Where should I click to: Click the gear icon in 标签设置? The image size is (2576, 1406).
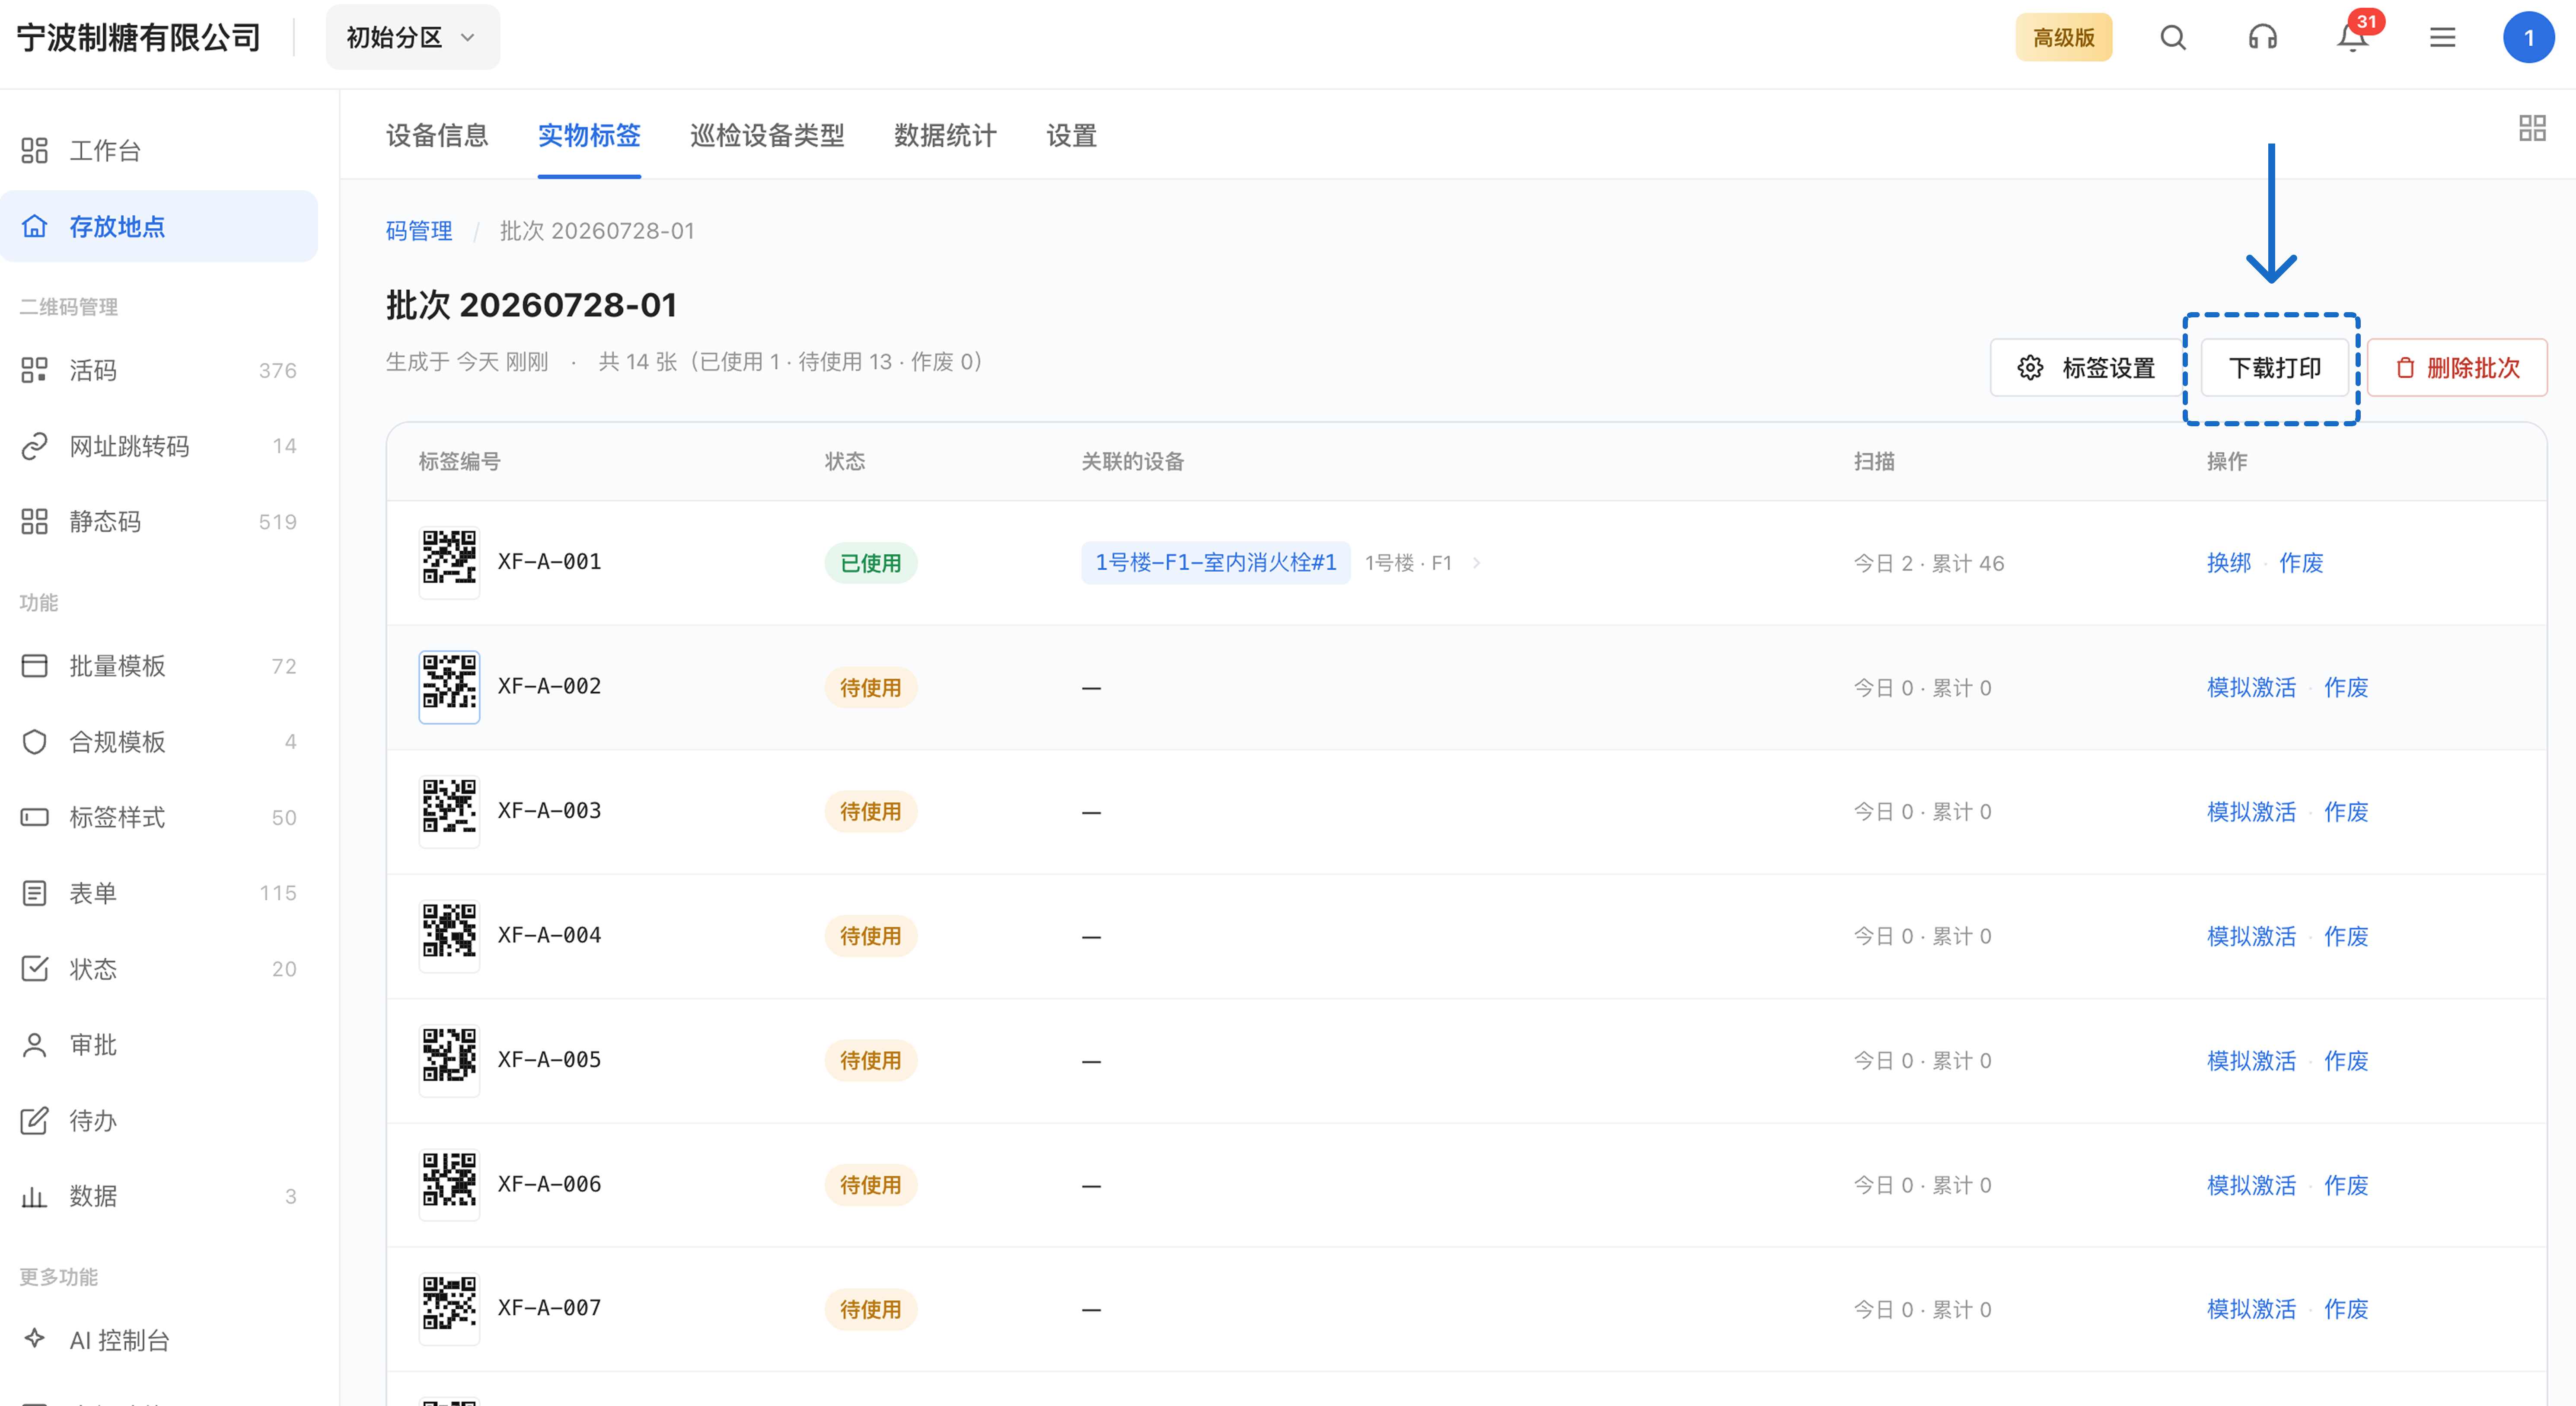[2030, 368]
